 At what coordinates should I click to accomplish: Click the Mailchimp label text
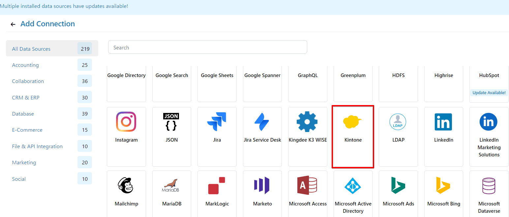126,204
